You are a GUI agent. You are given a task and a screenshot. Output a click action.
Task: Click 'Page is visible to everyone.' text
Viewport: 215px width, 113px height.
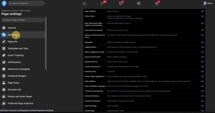coord(117,57)
